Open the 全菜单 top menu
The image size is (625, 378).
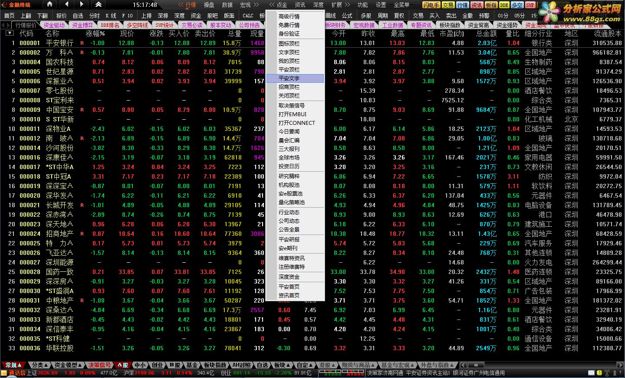[401, 5]
